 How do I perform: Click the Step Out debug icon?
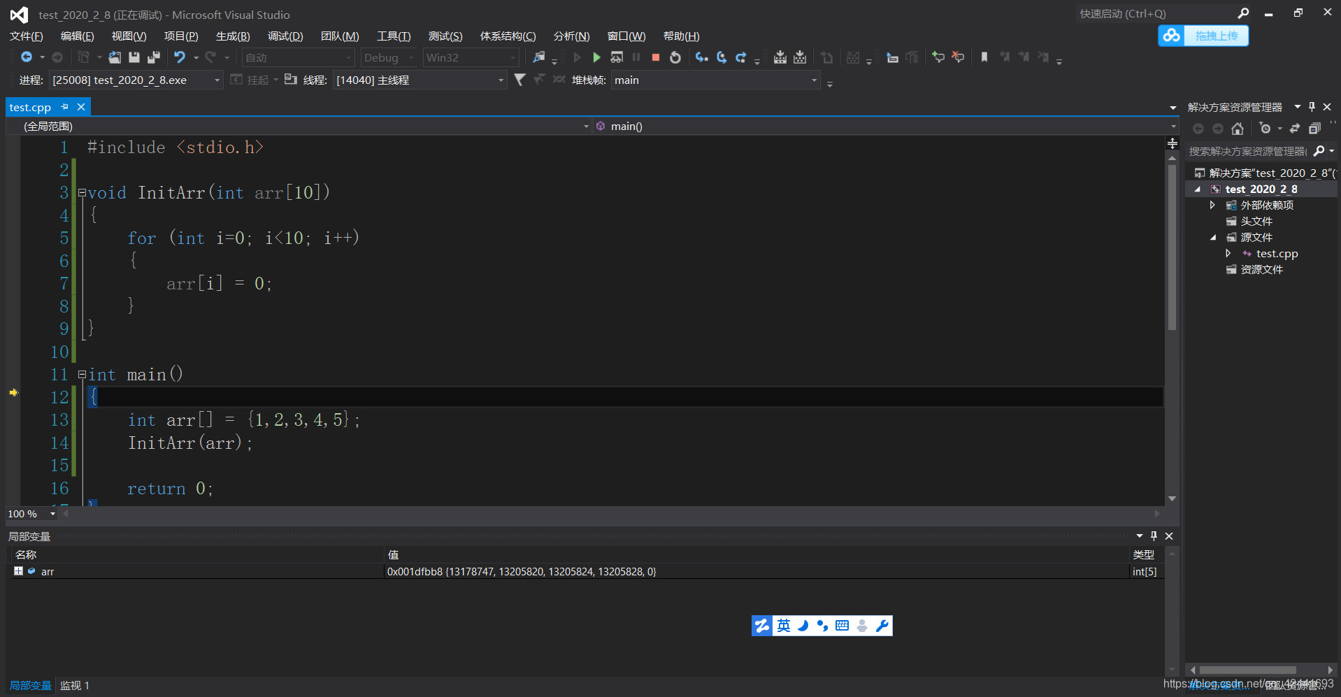click(x=740, y=57)
